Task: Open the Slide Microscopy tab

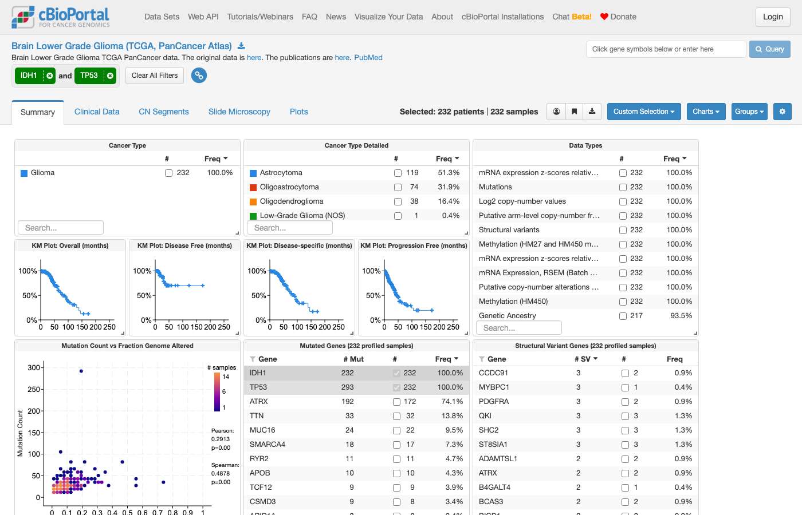Action: point(239,112)
